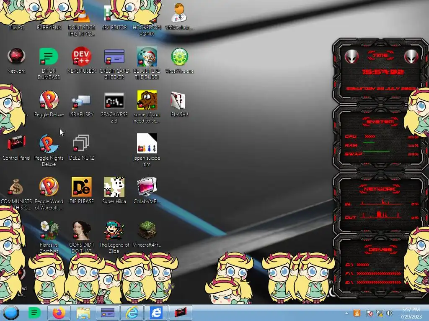
Task: Launch the NEVER USED! Dev-C++ icon
Action: point(81,56)
